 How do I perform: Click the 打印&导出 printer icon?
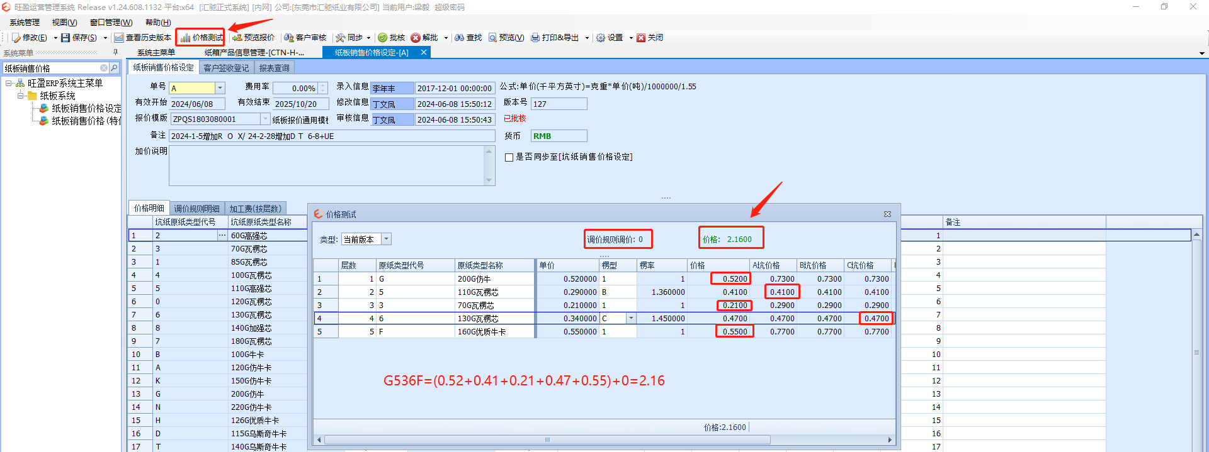coord(535,38)
